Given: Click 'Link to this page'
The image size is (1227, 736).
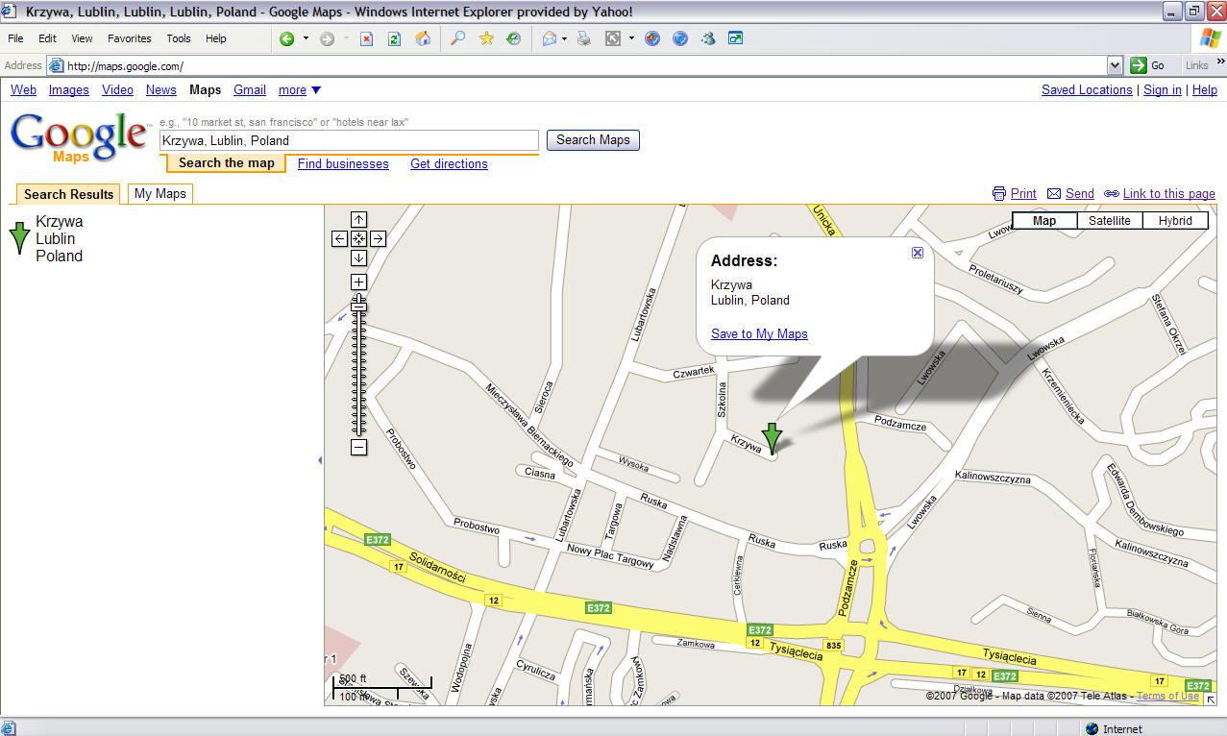Looking at the screenshot, I should [x=1160, y=194].
